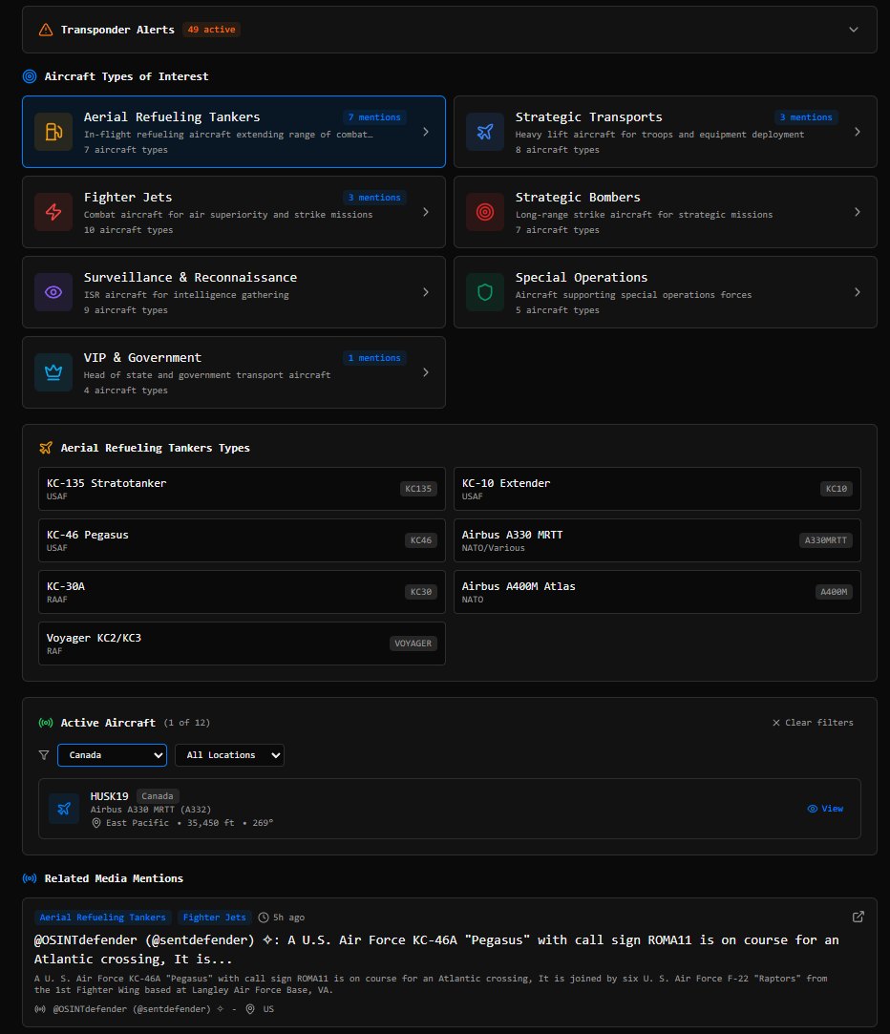Click the KC135 code tag
The height and width of the screenshot is (1034, 890).
[x=418, y=489]
